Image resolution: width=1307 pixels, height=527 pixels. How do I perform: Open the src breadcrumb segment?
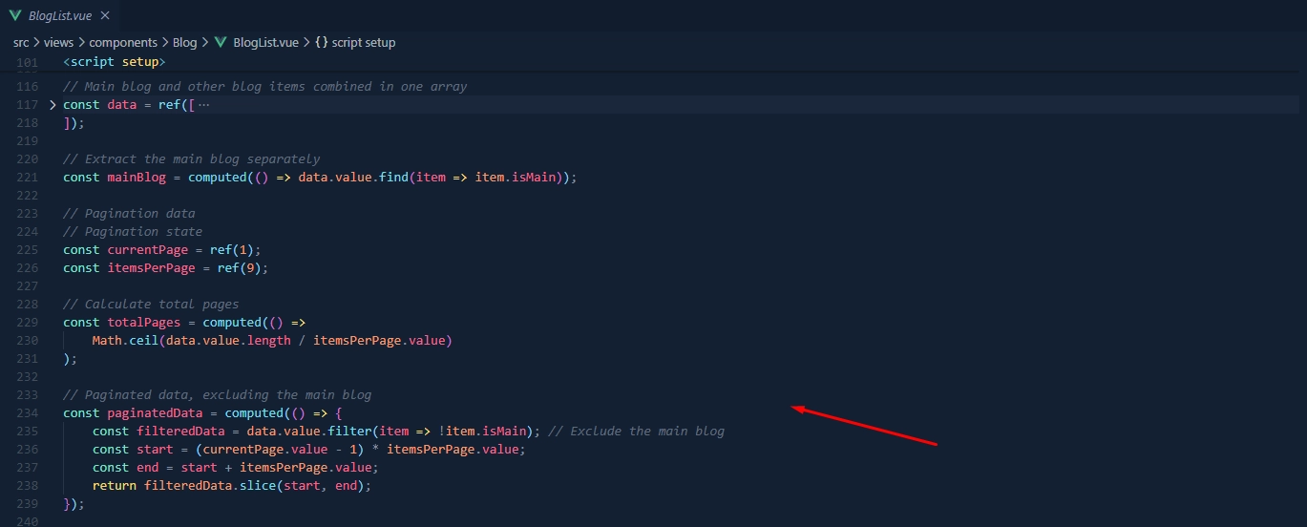[x=21, y=43]
